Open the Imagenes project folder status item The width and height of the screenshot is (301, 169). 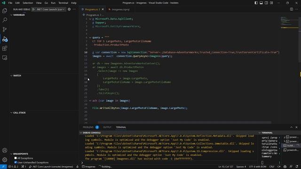88,167
